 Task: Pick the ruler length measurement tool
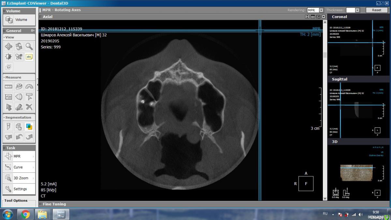pos(8,86)
